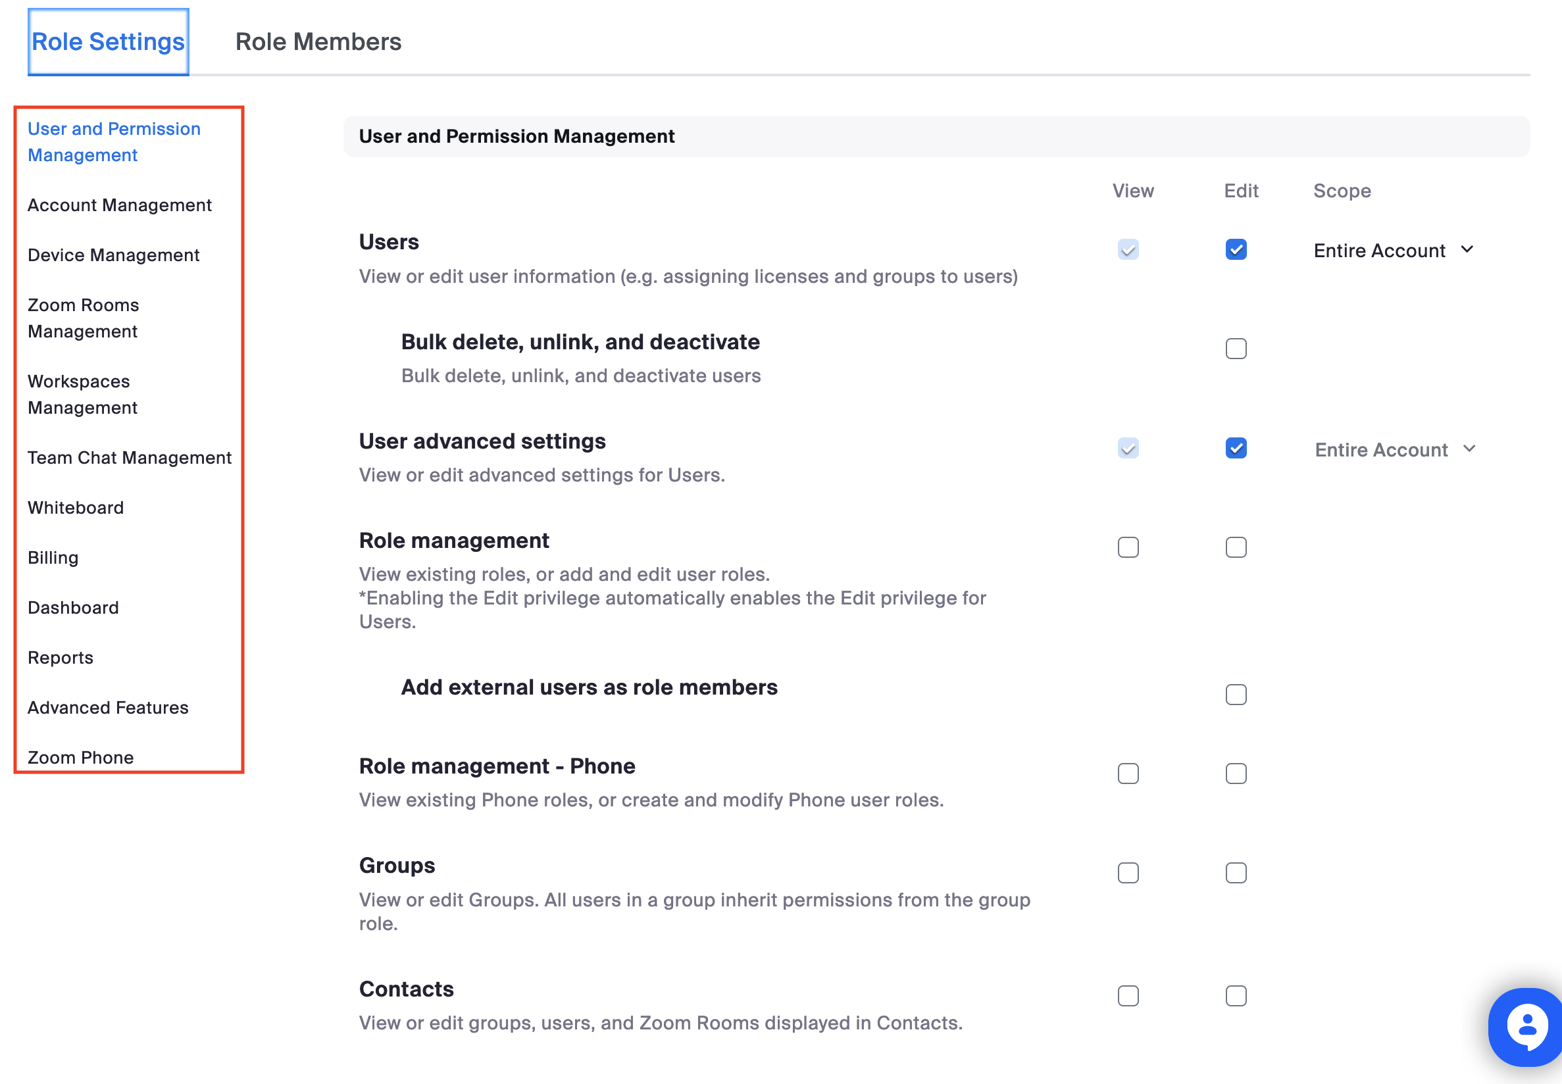Uncheck the Edit checkbox for Users
Image resolution: width=1562 pixels, height=1084 pixels.
pyautogui.click(x=1235, y=249)
